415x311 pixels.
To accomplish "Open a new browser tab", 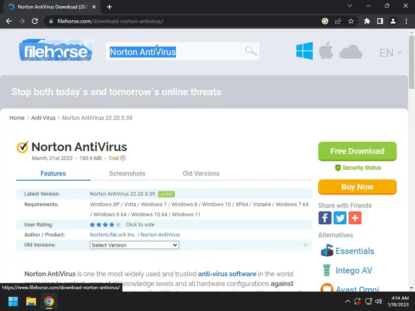I will (x=109, y=7).
